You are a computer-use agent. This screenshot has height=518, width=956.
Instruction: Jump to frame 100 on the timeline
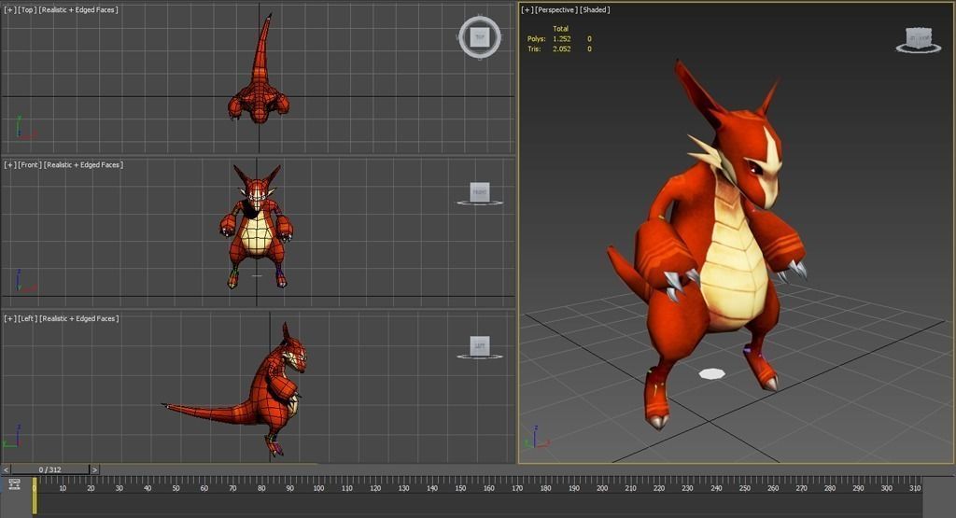318,487
